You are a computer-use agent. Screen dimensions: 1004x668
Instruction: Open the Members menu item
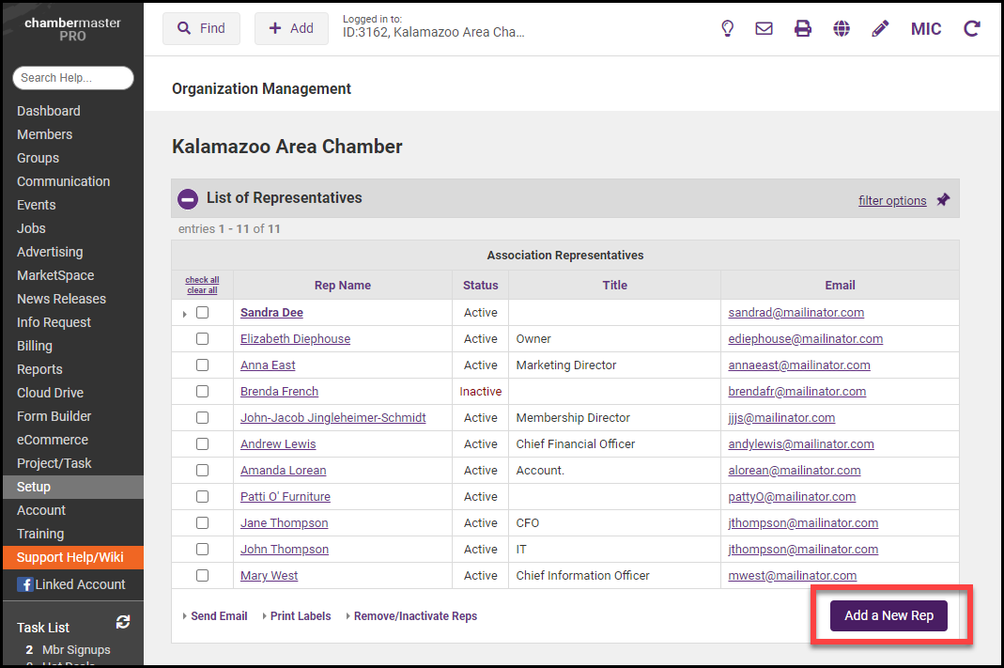(44, 134)
